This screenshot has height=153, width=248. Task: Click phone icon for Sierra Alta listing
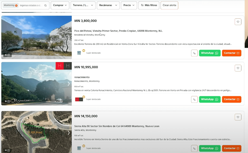[x=194, y=148]
